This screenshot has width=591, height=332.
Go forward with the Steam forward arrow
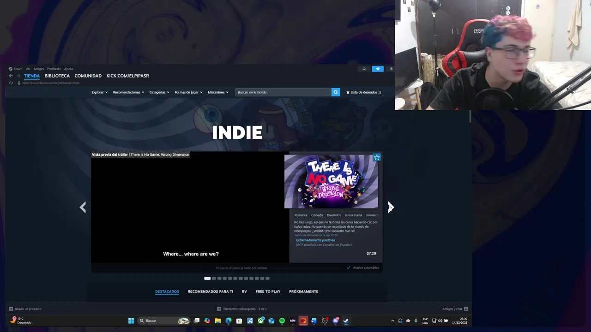(18, 76)
